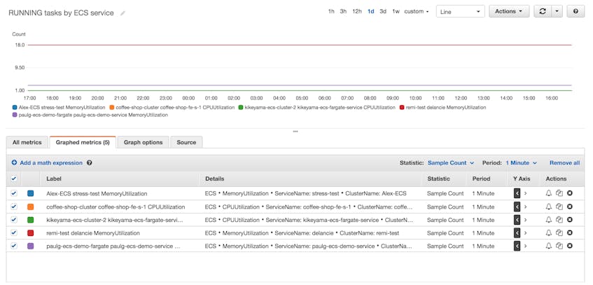Image resolution: width=593 pixels, height=285 pixels.
Task: Duplicate the coffee-shop-cluster metric
Action: coord(559,207)
